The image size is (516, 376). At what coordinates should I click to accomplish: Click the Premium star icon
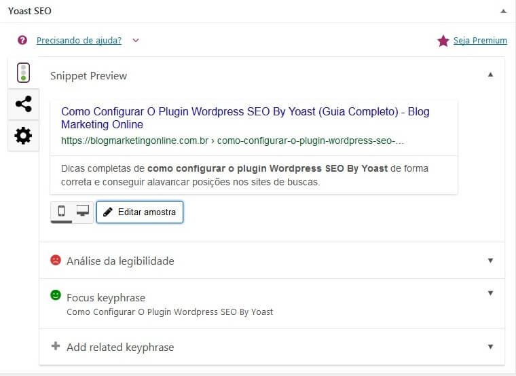click(x=443, y=41)
